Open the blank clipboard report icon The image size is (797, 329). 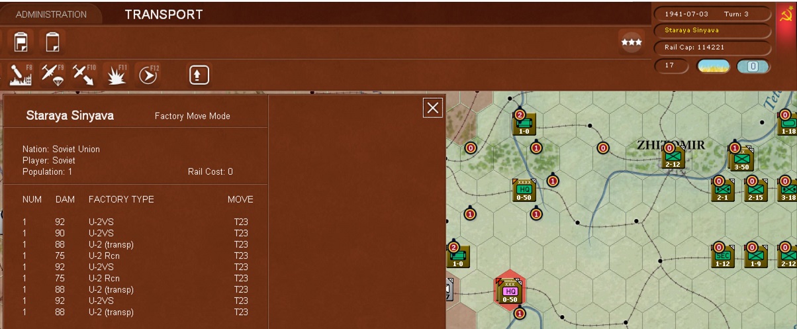(x=52, y=42)
